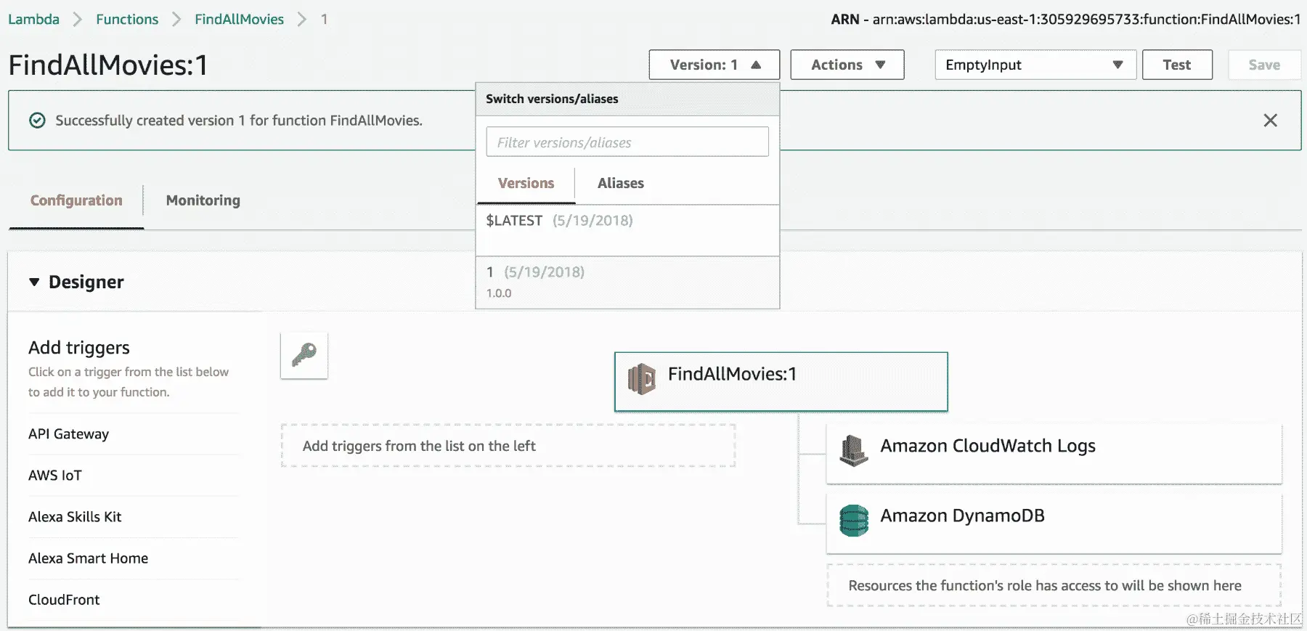Click breadcrumb item '1'
The image size is (1307, 631).
click(x=324, y=19)
